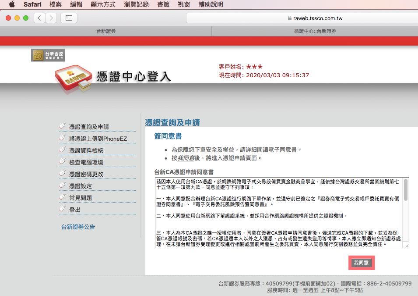Click the 我同意 agree button
This screenshot has width=418, height=296.
pyautogui.click(x=361, y=263)
